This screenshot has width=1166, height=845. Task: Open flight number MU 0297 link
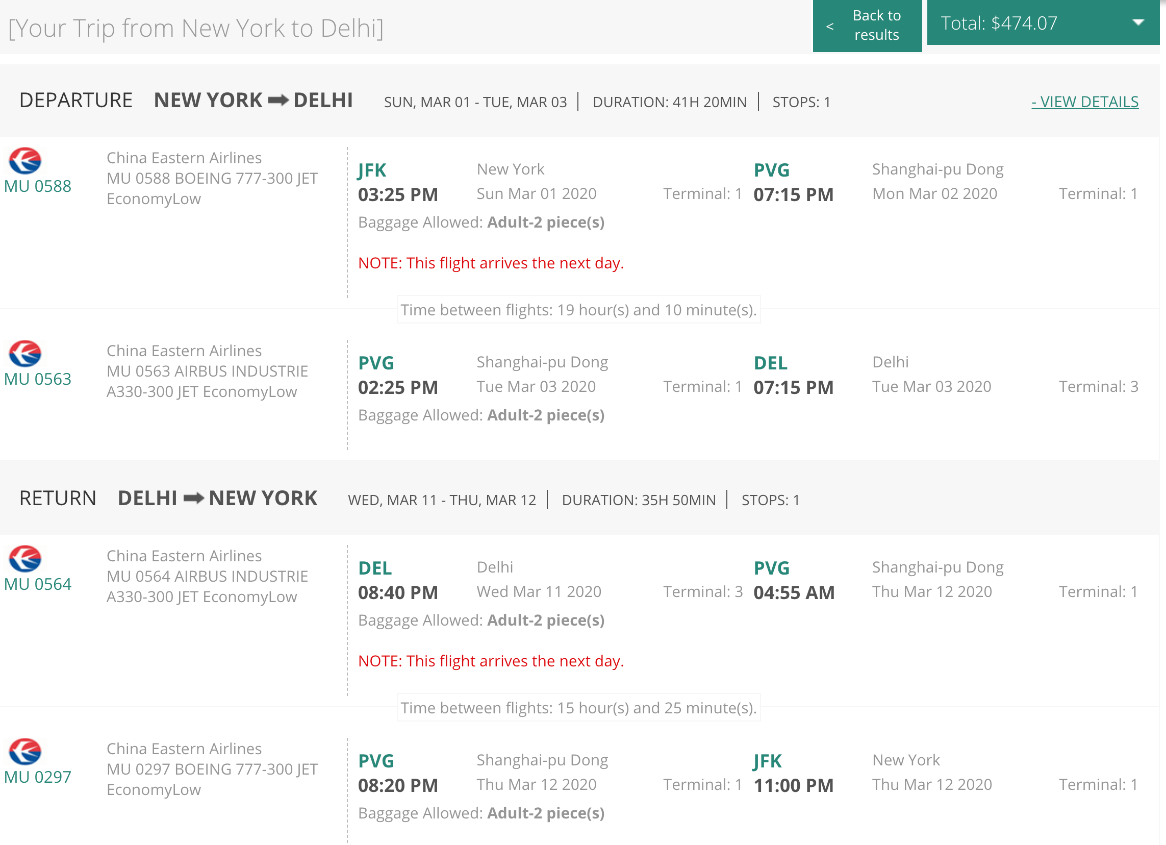coord(38,777)
